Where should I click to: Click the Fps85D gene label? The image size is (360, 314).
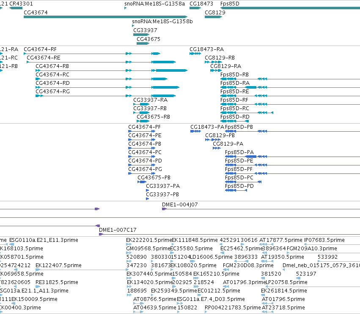click(x=230, y=4)
